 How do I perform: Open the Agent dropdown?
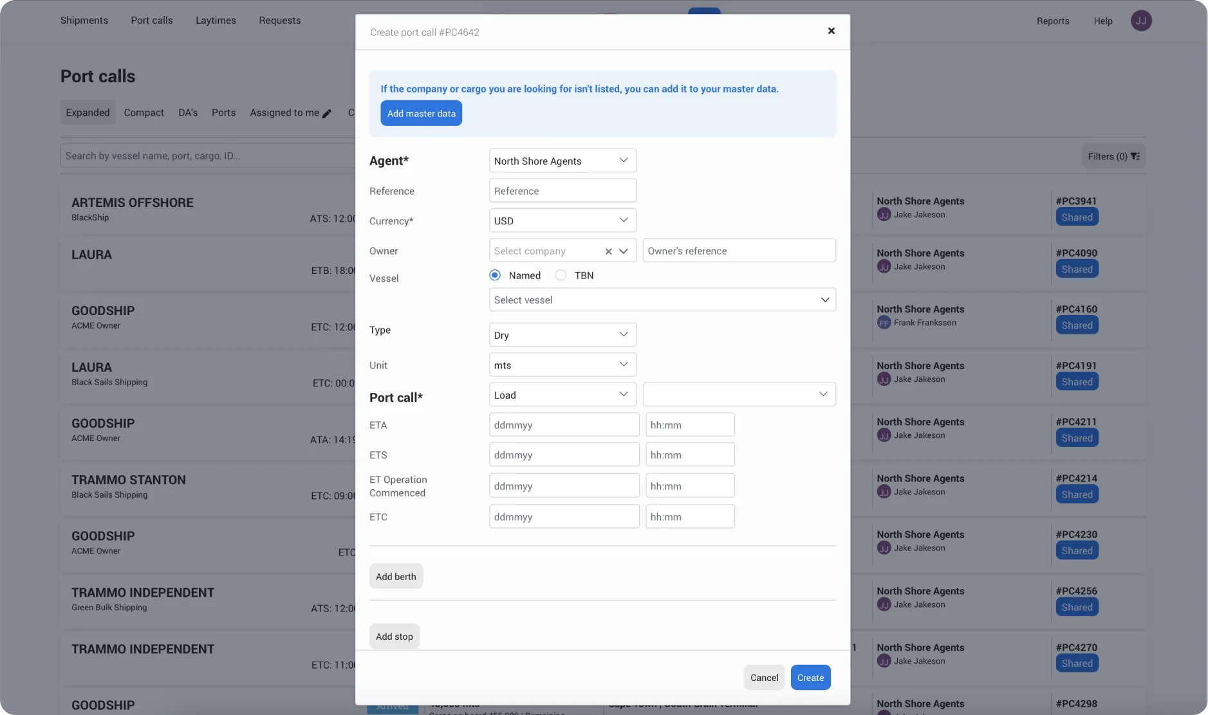point(562,161)
